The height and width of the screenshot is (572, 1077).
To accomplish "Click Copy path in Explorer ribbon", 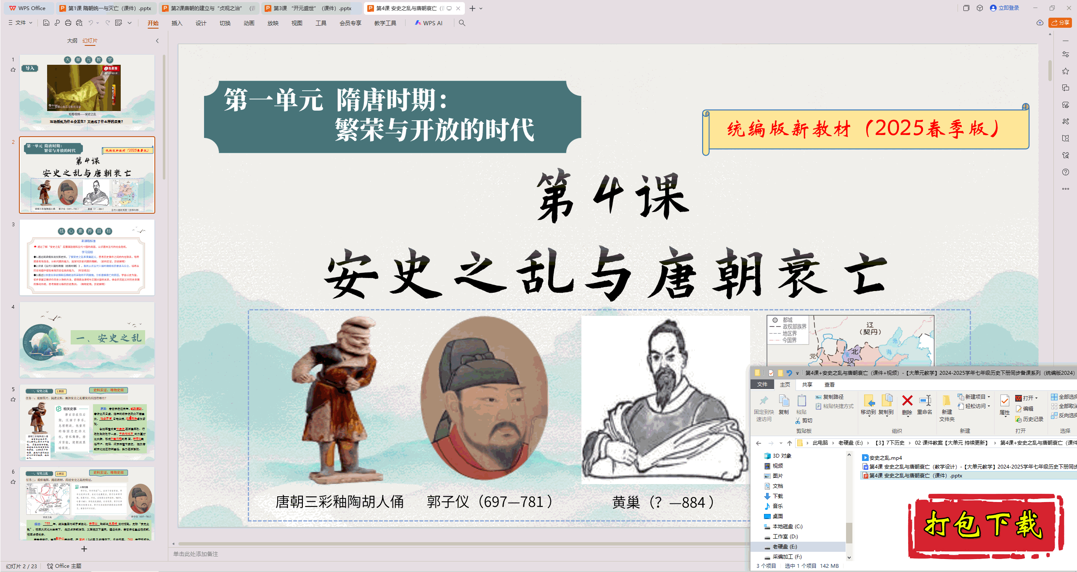I will [829, 397].
